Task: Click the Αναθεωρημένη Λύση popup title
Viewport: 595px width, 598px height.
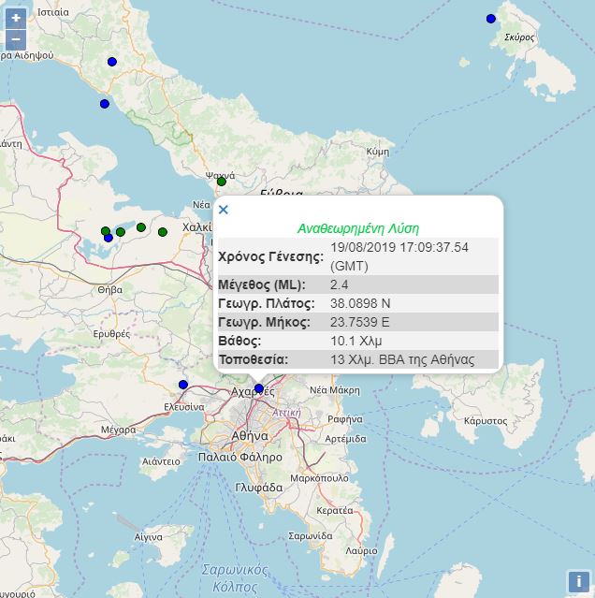Action: [x=358, y=228]
